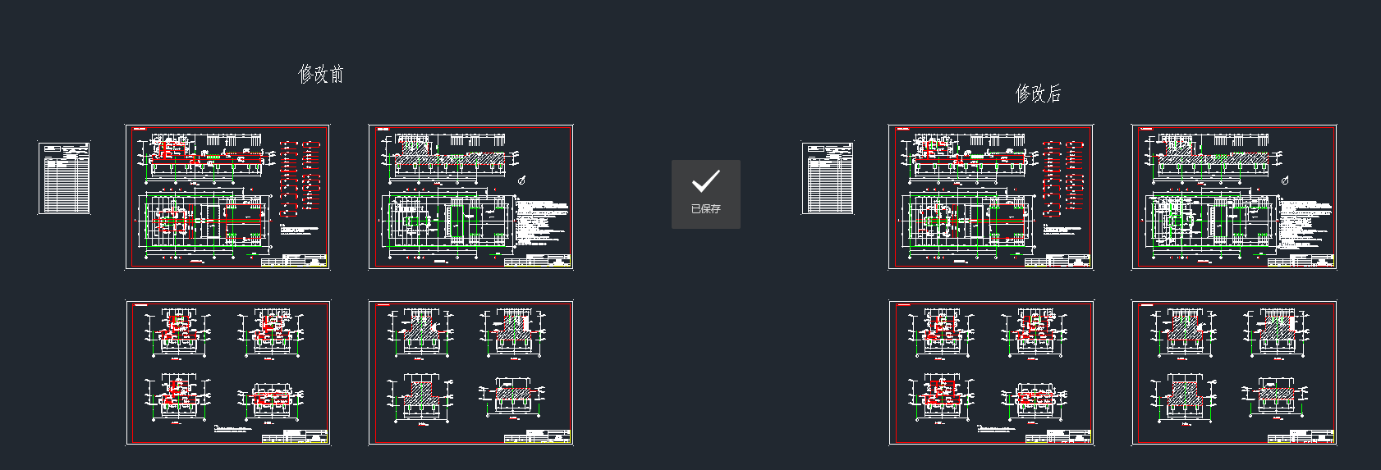Select 修改前 upper plan sheet with red legend column
The image size is (1381, 470).
click(x=227, y=197)
